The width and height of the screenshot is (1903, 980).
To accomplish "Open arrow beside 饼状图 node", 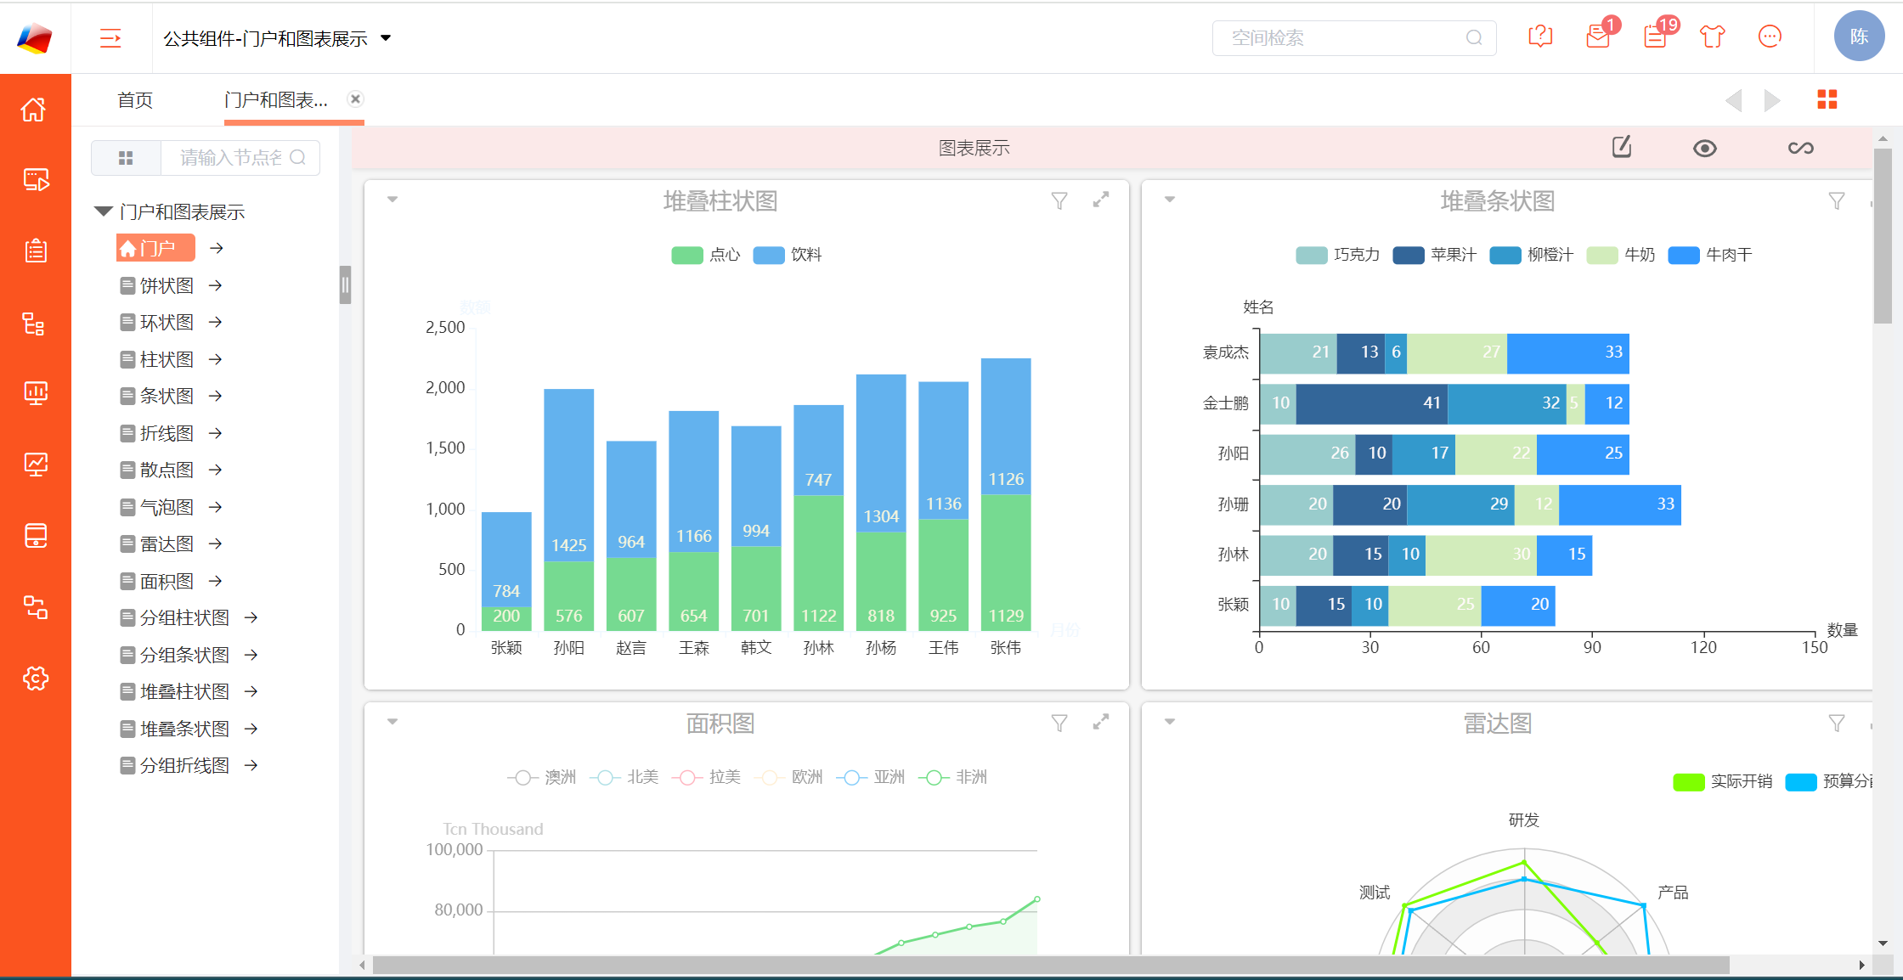I will tap(216, 285).
